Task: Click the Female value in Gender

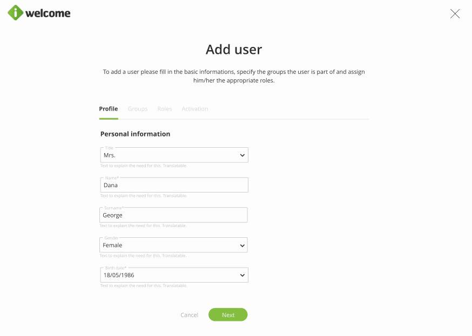Action: (113, 245)
